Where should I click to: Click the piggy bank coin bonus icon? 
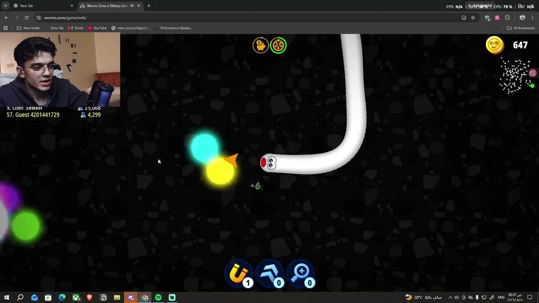[261, 45]
